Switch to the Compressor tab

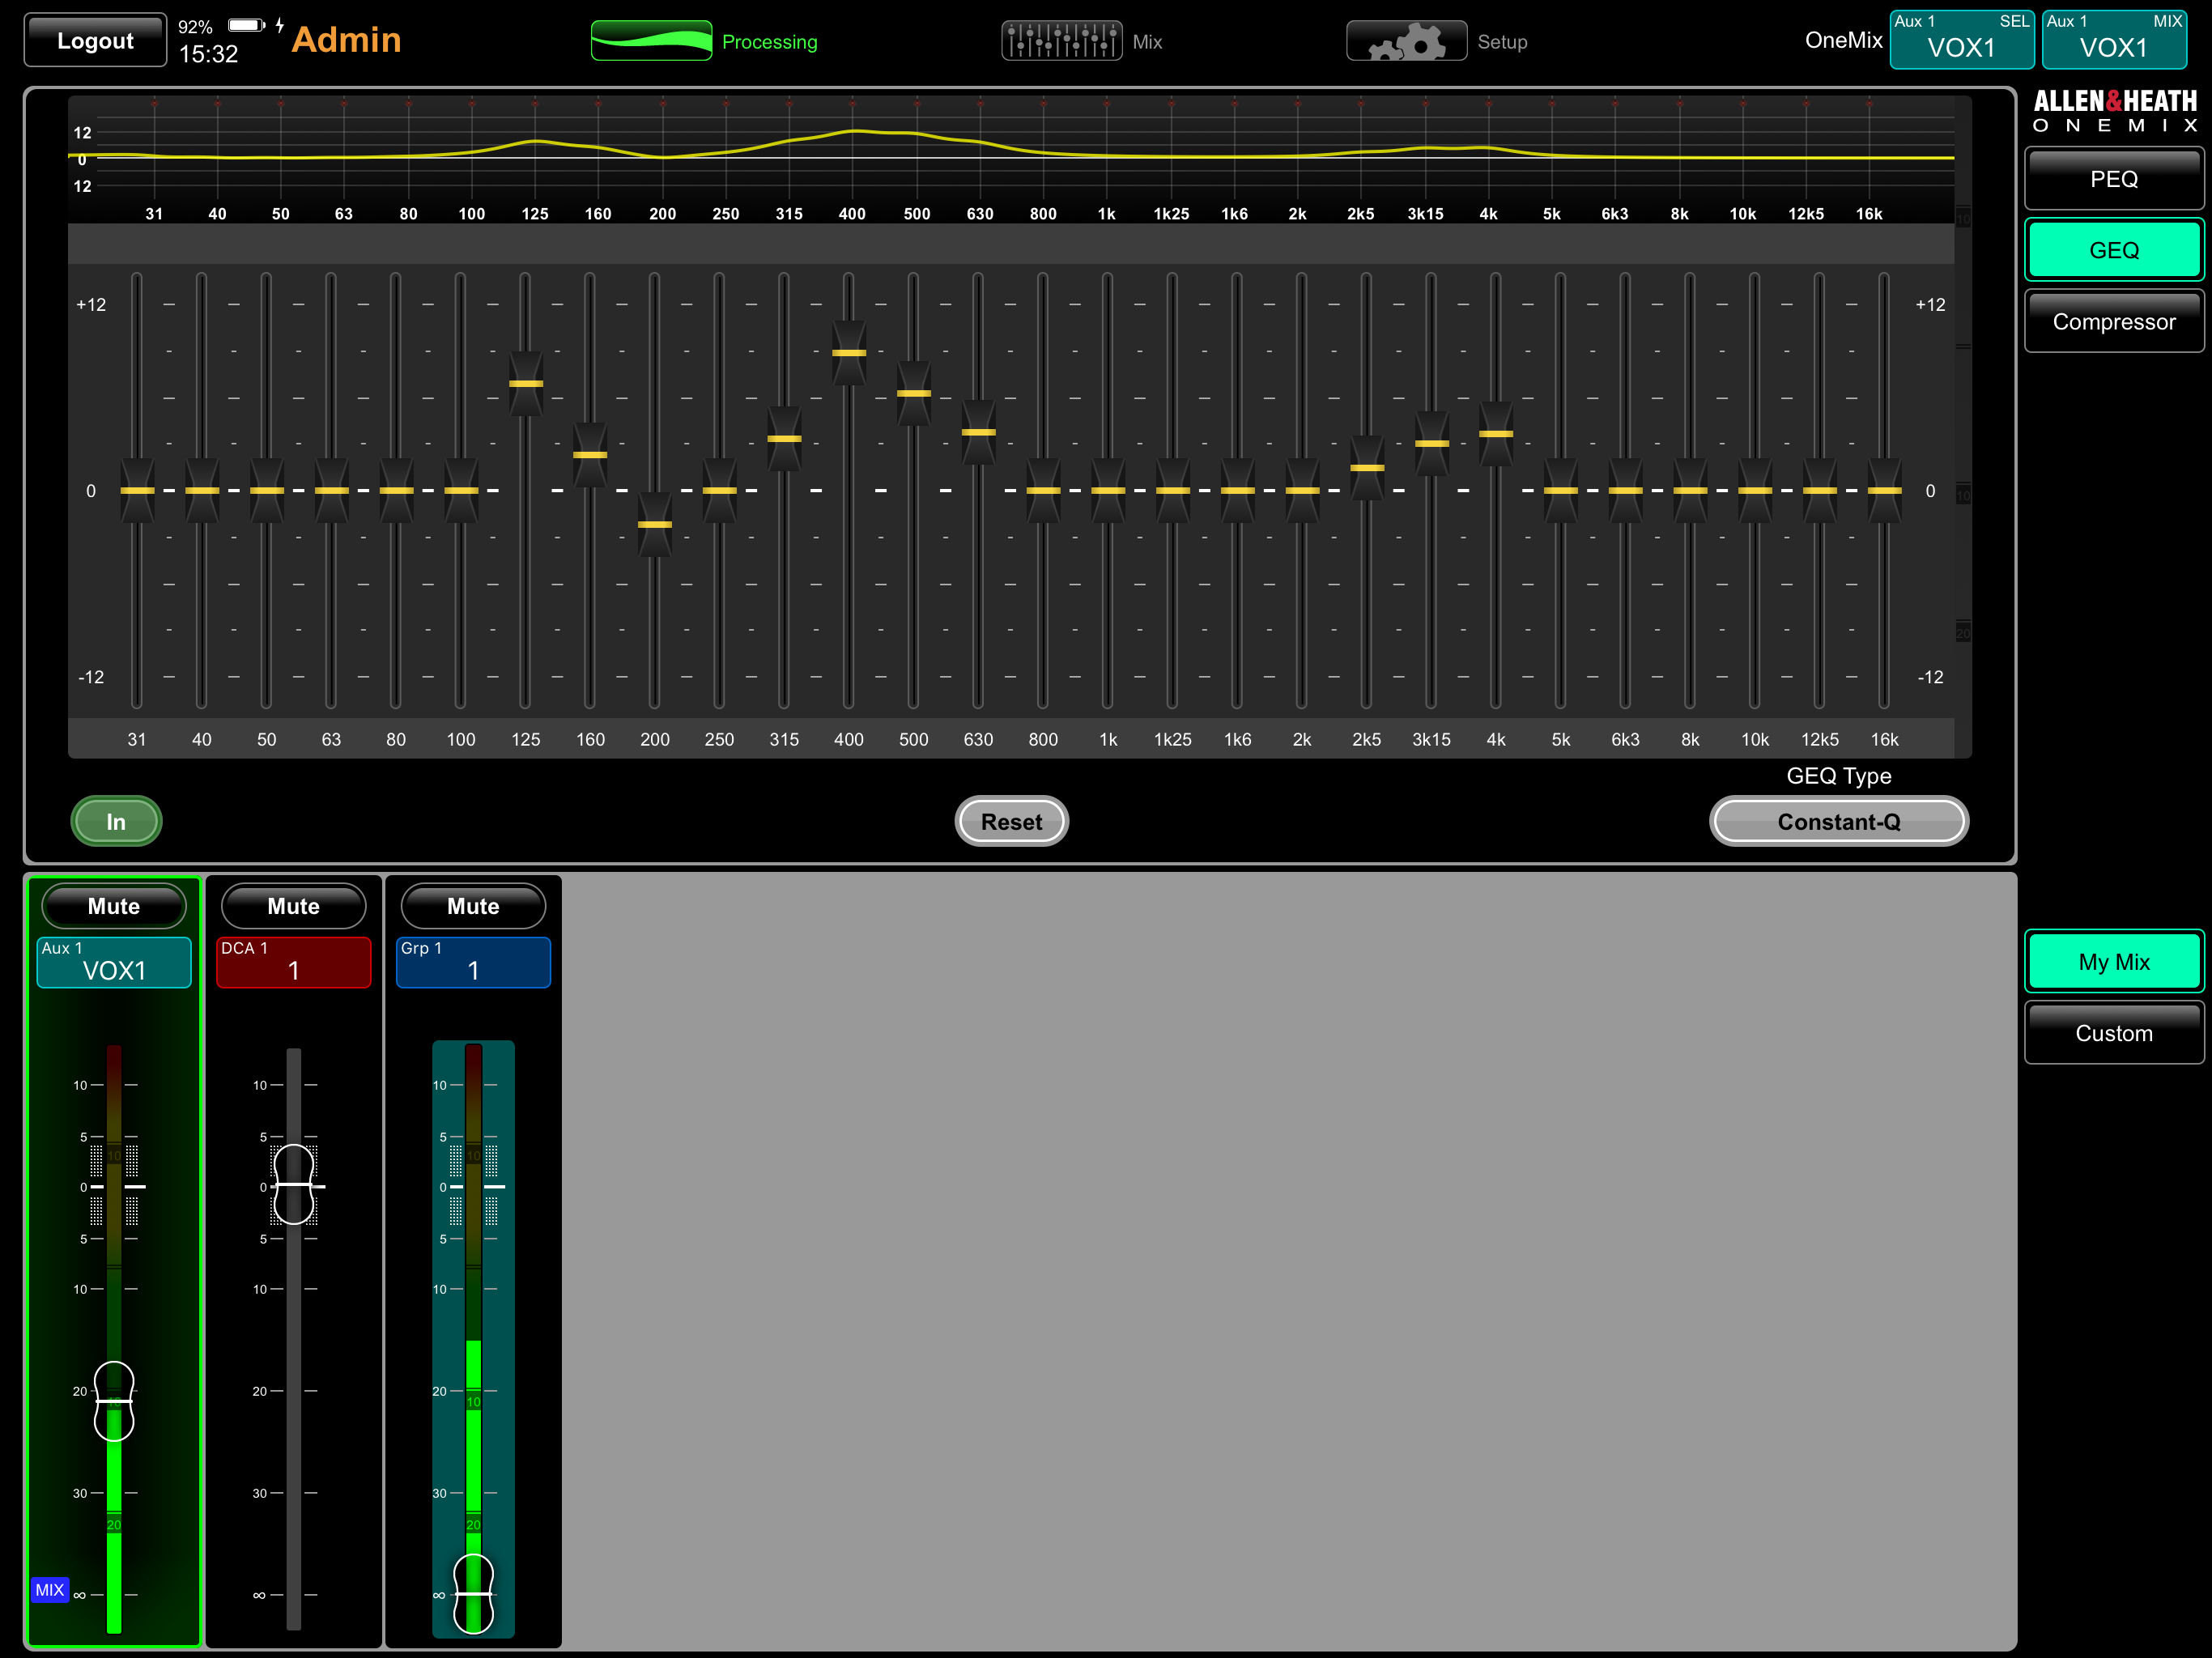[2113, 321]
